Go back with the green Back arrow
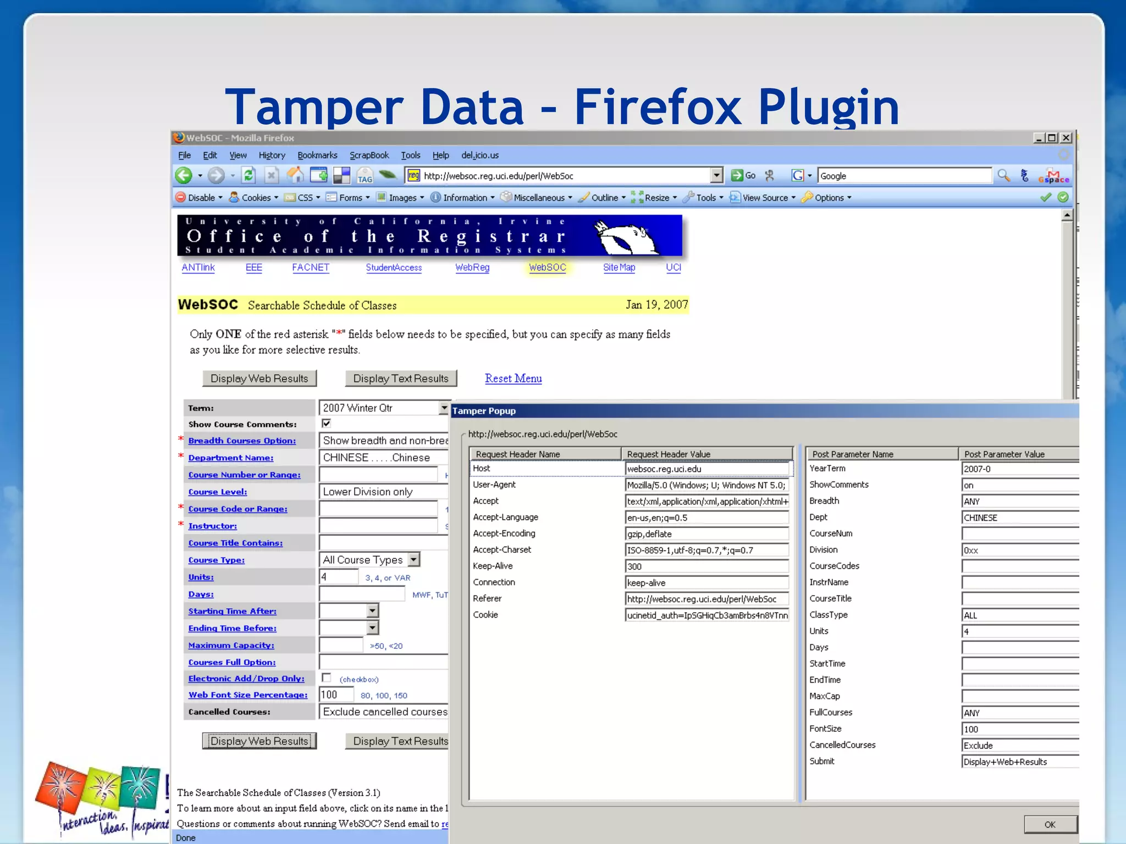 click(184, 176)
